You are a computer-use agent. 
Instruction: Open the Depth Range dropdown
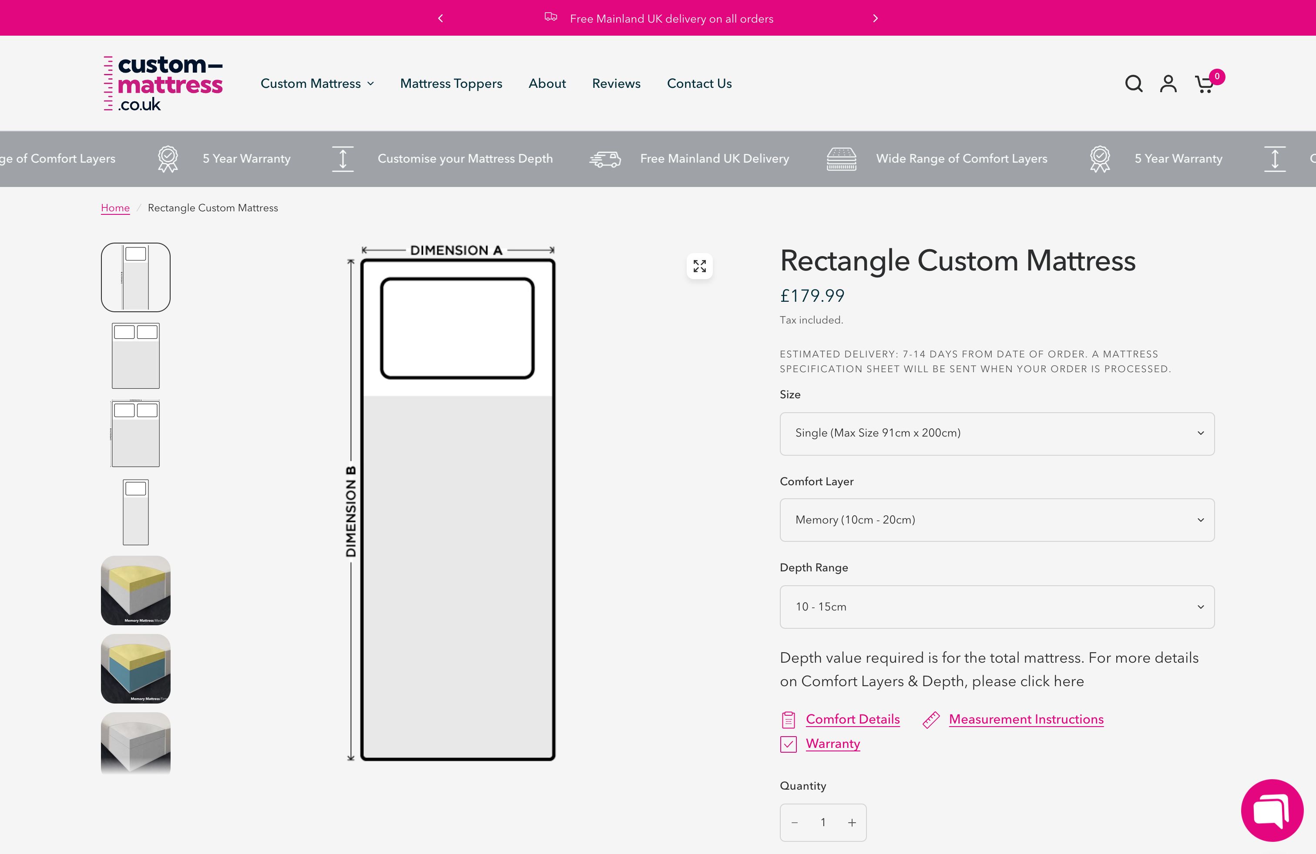[x=996, y=607]
